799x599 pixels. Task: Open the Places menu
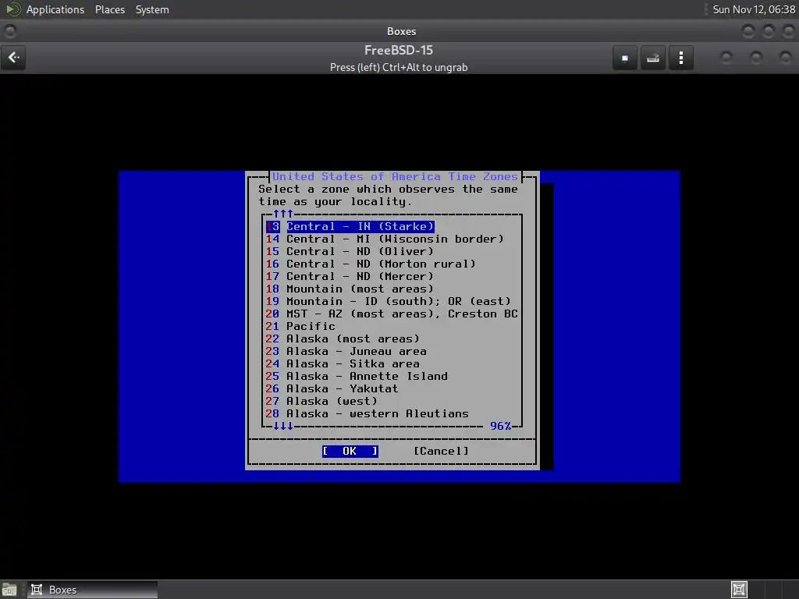109,9
